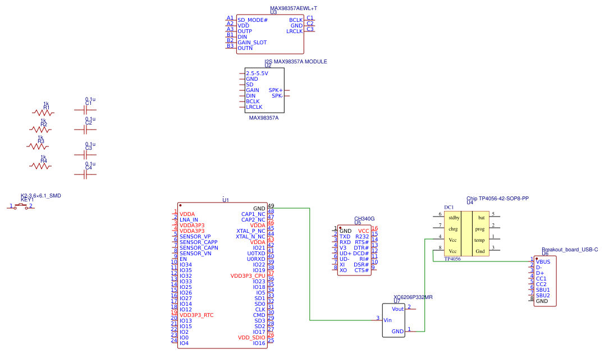Screen dimensions: 604x354
Task: Click the U0TXD pin label on U1
Action: tap(256, 254)
